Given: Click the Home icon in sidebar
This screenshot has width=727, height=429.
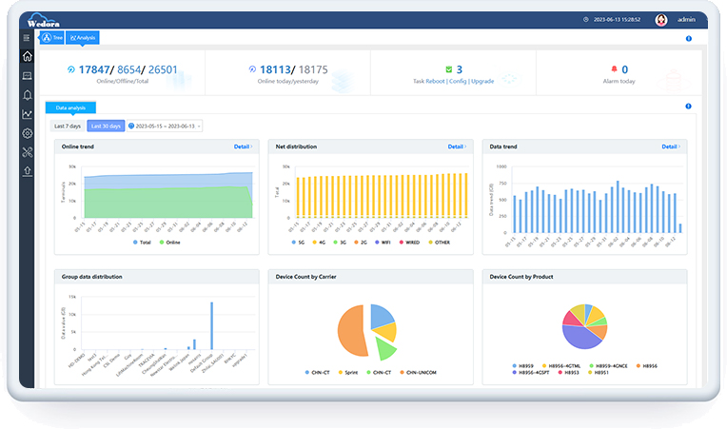Looking at the screenshot, I should pyautogui.click(x=27, y=57).
